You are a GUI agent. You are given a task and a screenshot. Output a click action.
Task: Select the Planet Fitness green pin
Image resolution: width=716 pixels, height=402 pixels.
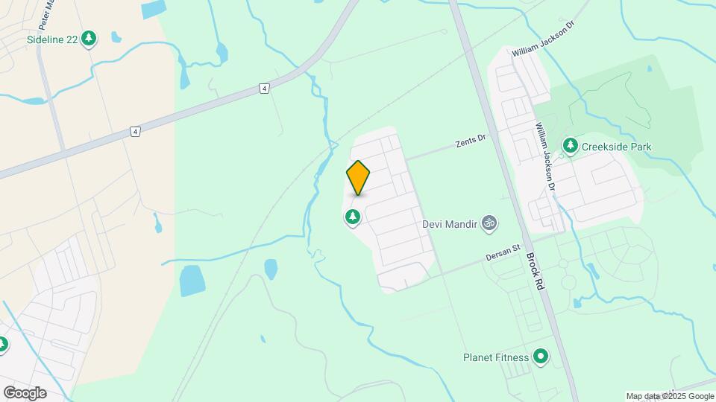[x=541, y=357]
